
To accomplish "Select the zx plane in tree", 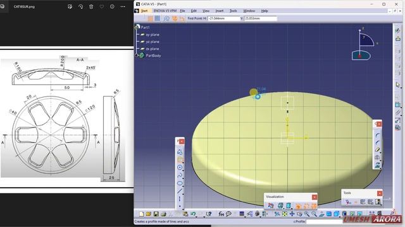I will 150,49.
